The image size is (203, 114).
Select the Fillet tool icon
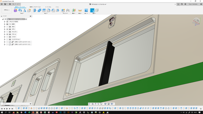pyautogui.click(x=49, y=10)
